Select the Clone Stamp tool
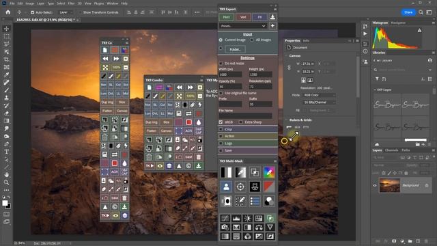The image size is (437, 246). coord(6,98)
